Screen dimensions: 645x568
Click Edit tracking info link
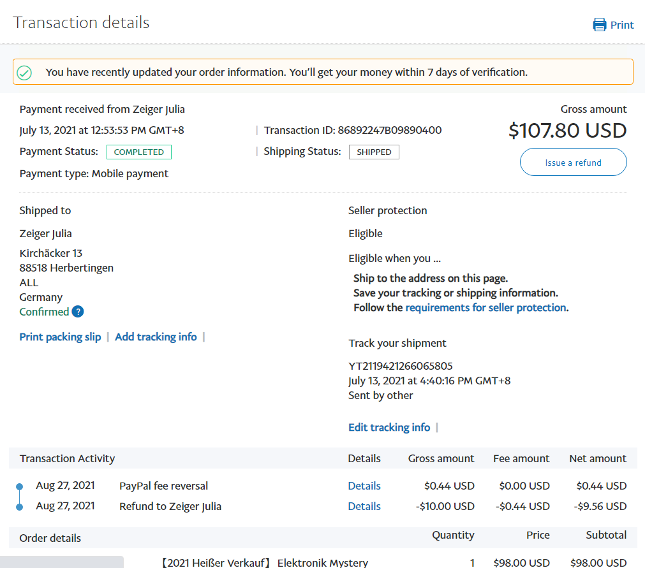click(389, 427)
